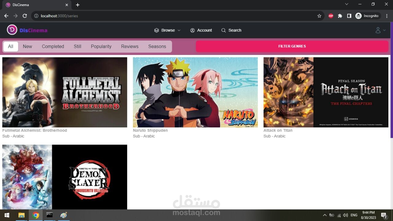Click the ENG language indicator
Screen dimensions: 393x221
click(354, 215)
